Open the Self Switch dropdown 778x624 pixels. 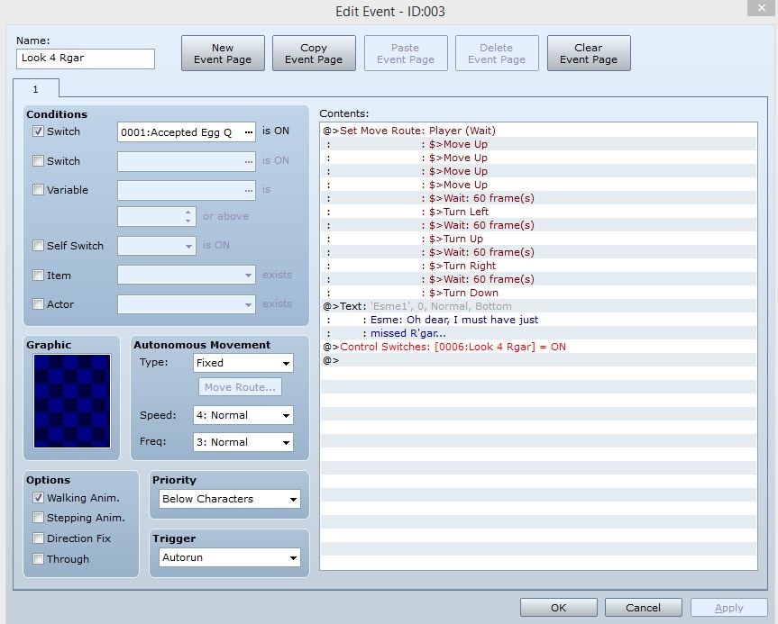point(157,246)
